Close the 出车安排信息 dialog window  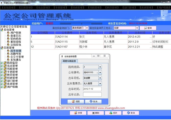[105, 56]
